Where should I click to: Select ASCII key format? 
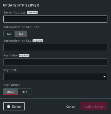click(11, 92)
